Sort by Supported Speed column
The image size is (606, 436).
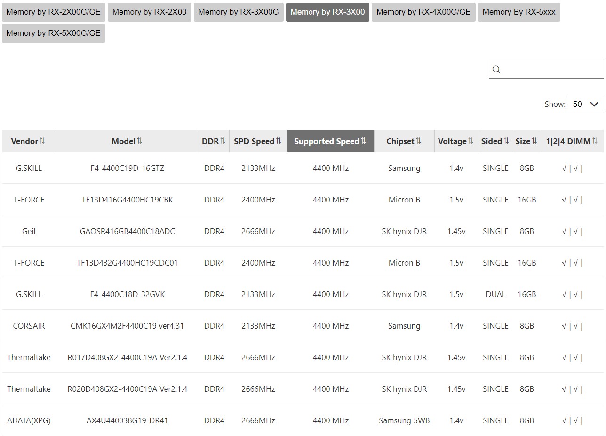coord(330,141)
